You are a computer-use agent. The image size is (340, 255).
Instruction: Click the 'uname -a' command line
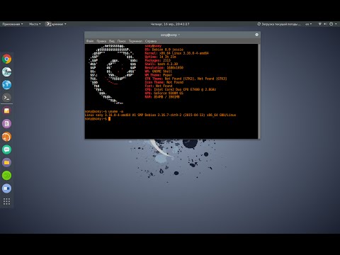click(104, 111)
